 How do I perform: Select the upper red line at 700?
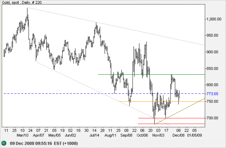[x=171, y=118]
